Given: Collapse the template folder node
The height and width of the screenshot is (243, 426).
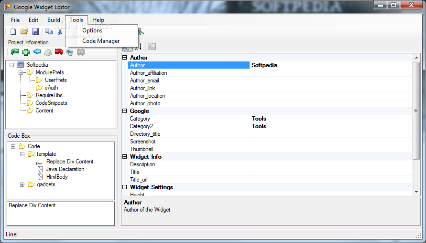Looking at the screenshot, I should point(22,154).
